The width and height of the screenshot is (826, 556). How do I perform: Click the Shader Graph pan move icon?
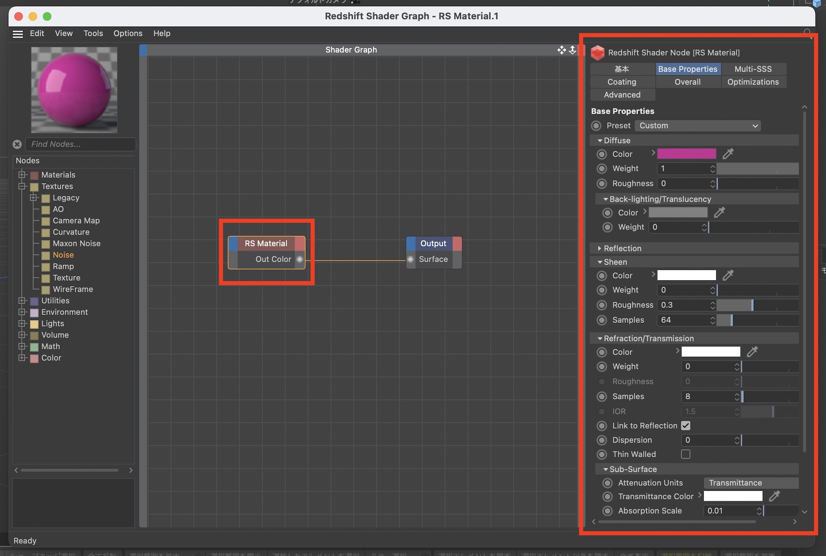[561, 50]
